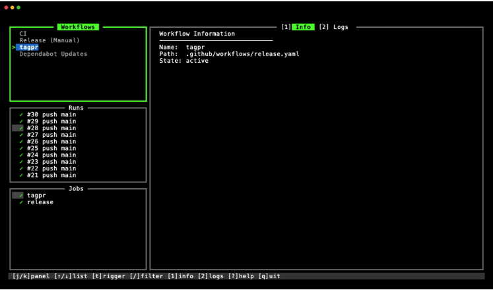Switch to the Logs tab
Screen dimensions: 493x290
click(341, 27)
